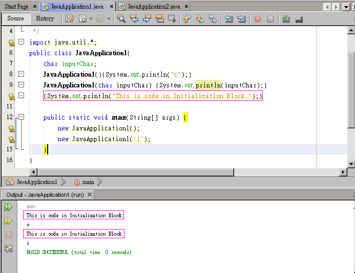Viewport: 355px width, 273px height.
Task: Collapse the import statement fold
Action: point(21,41)
